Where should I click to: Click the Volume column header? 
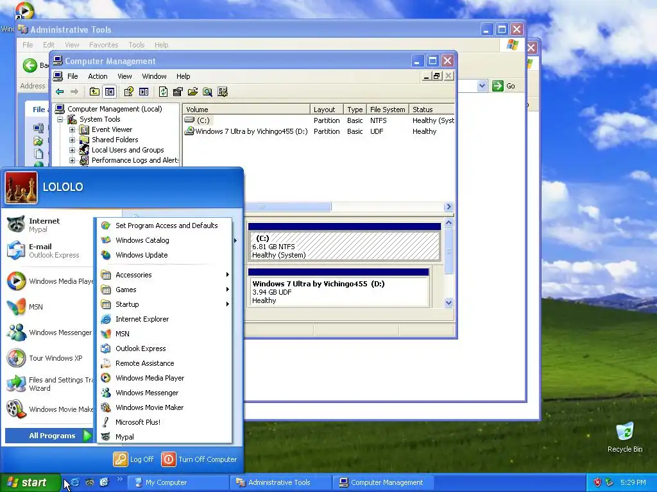[246, 110]
